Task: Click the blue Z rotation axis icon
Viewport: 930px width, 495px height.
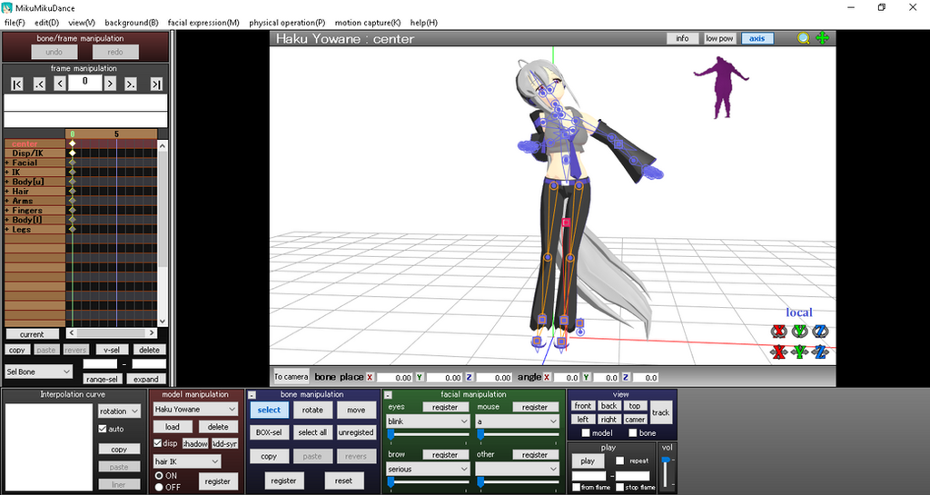Action: point(820,332)
